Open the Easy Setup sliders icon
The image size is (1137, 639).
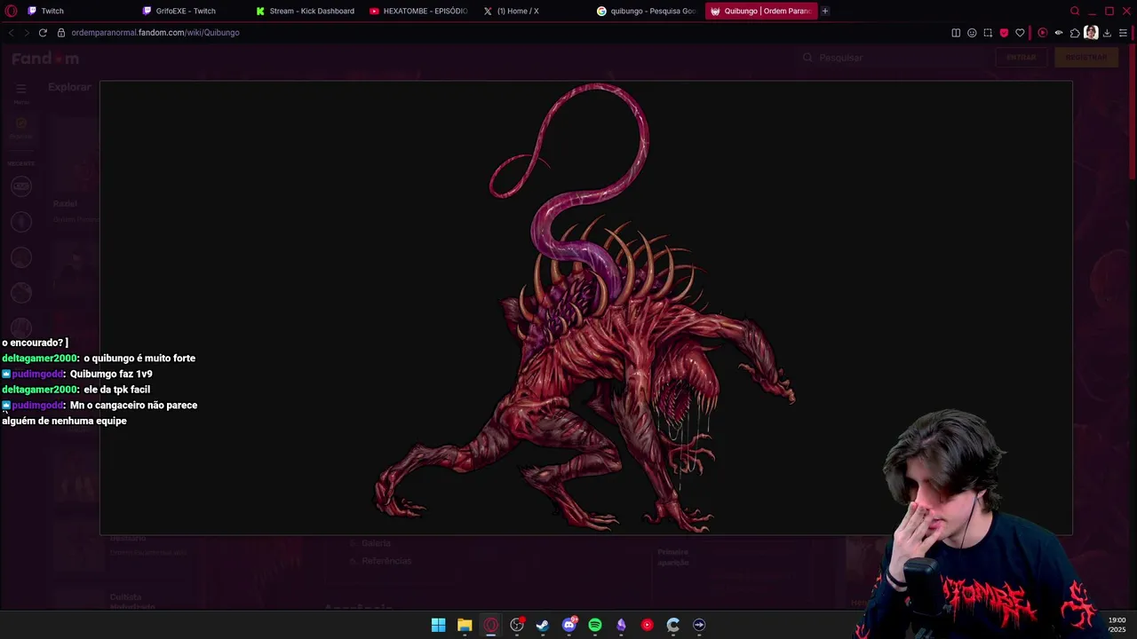[1123, 33]
